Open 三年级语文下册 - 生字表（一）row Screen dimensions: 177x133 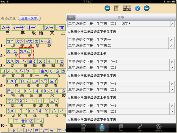point(121,84)
